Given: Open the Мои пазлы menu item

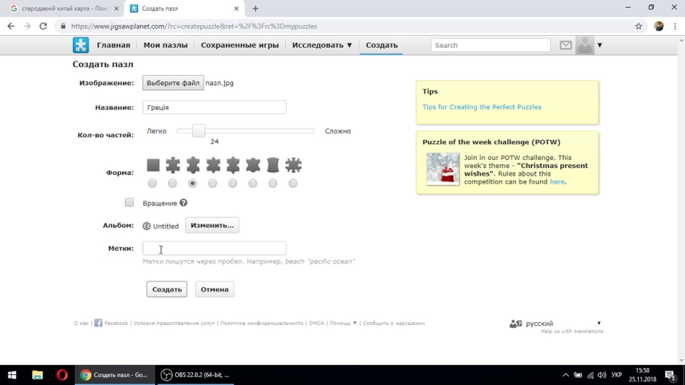Looking at the screenshot, I should pos(165,45).
